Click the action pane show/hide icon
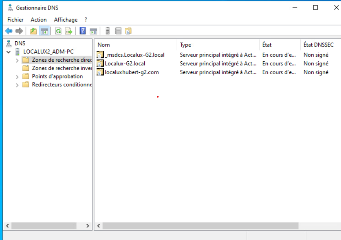Viewport: 341px width, 240px height. point(93,31)
